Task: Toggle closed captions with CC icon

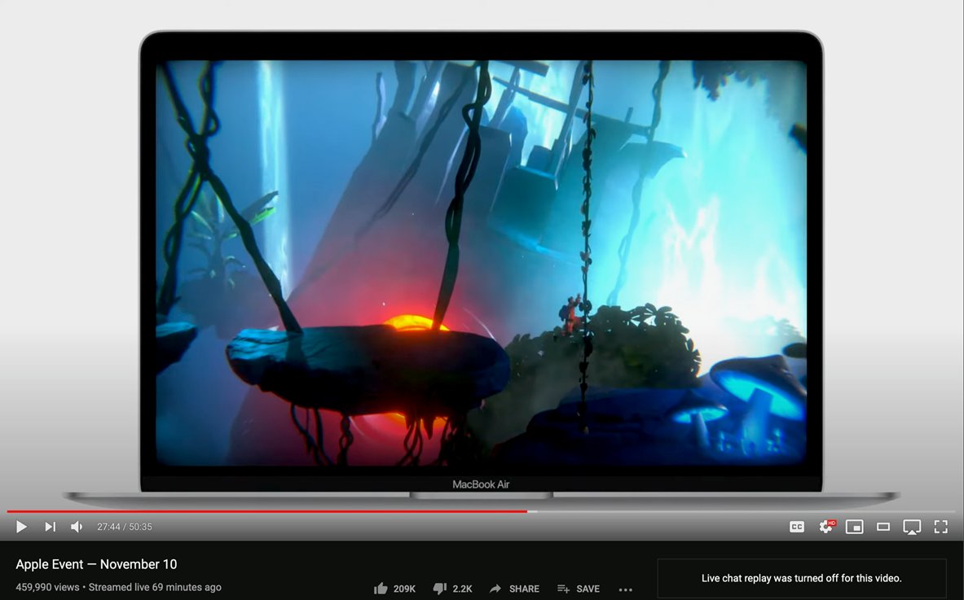Action: coord(797,527)
